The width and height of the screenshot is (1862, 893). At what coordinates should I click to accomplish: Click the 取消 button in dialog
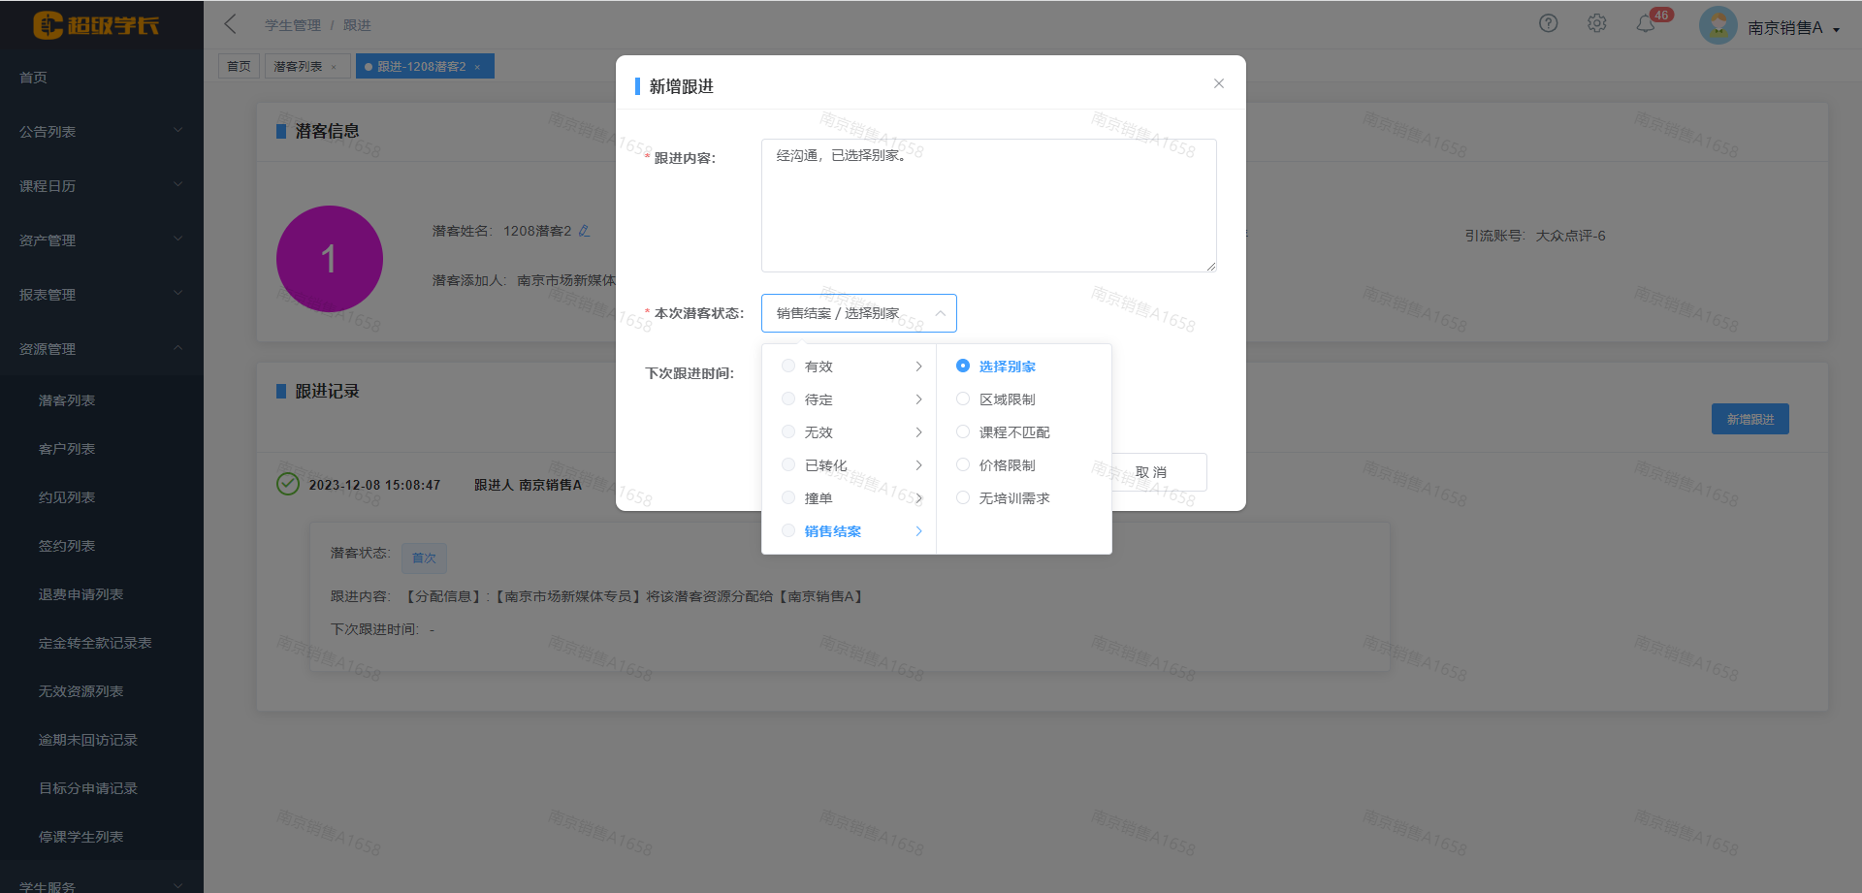pyautogui.click(x=1152, y=472)
